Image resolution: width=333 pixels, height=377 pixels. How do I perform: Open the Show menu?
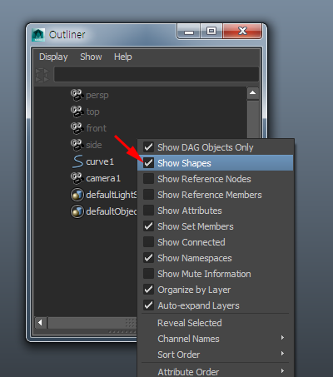point(91,57)
